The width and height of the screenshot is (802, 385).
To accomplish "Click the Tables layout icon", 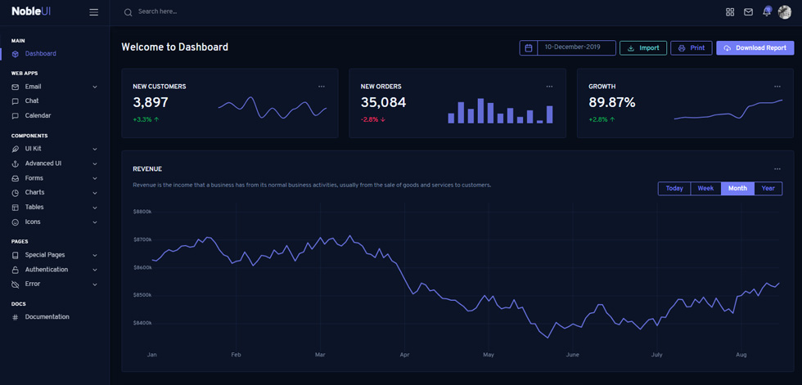I will pyautogui.click(x=16, y=208).
